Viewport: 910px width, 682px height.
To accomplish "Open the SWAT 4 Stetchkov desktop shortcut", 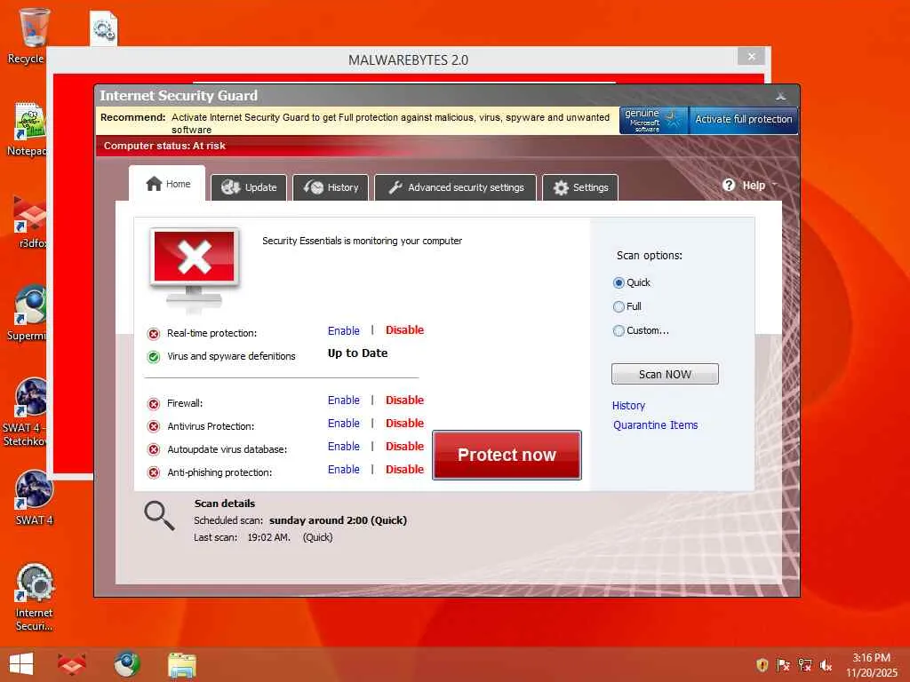I will [x=29, y=412].
